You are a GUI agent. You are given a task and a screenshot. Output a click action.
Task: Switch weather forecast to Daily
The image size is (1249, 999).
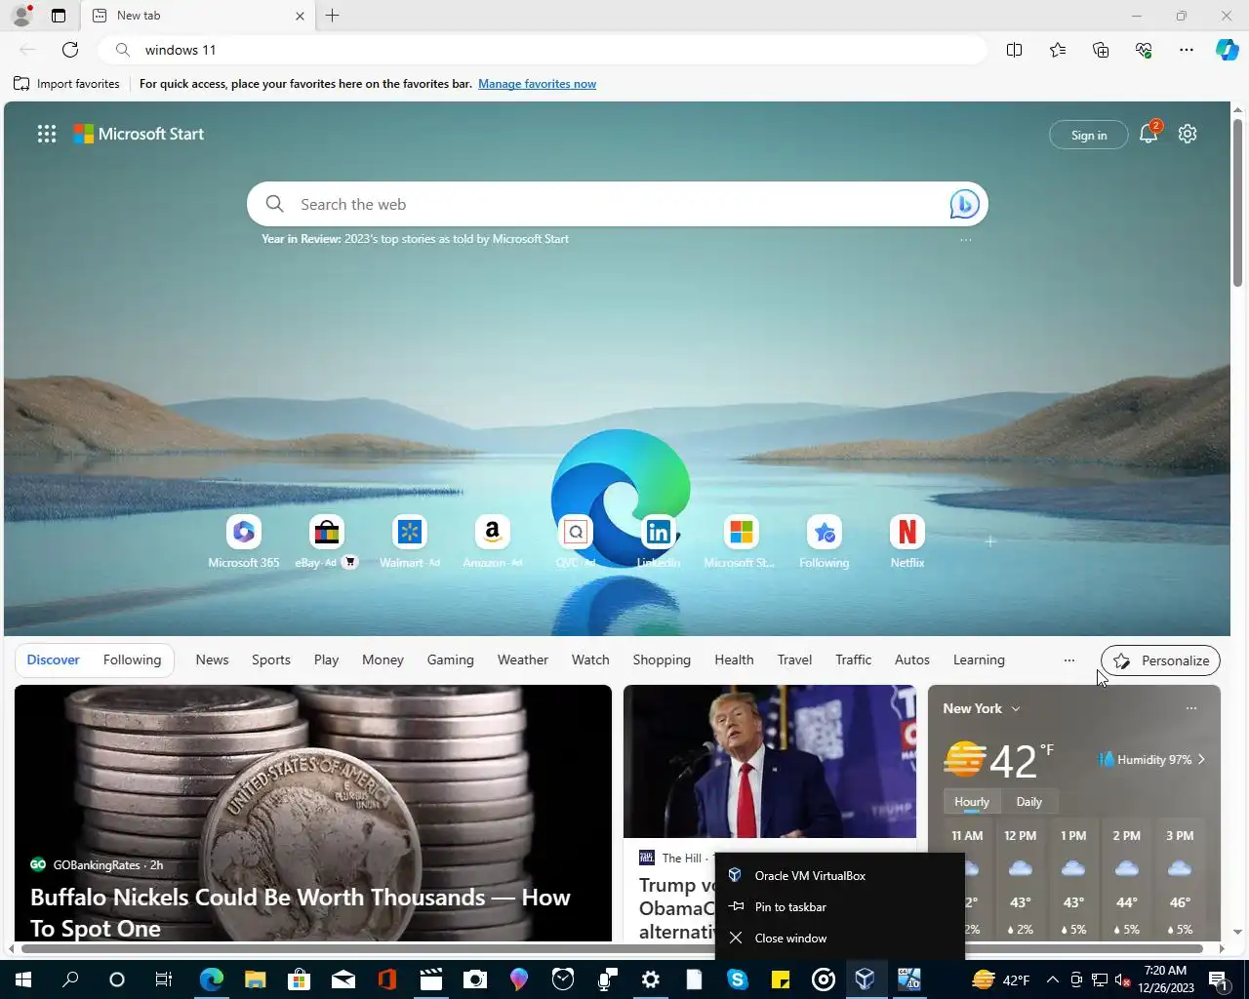[x=1029, y=802]
